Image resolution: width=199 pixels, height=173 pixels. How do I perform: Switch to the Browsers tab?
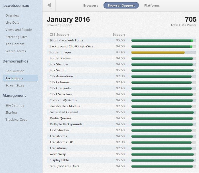(91, 5)
